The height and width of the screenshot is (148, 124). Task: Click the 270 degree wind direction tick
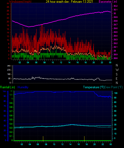(x=9, y=70)
